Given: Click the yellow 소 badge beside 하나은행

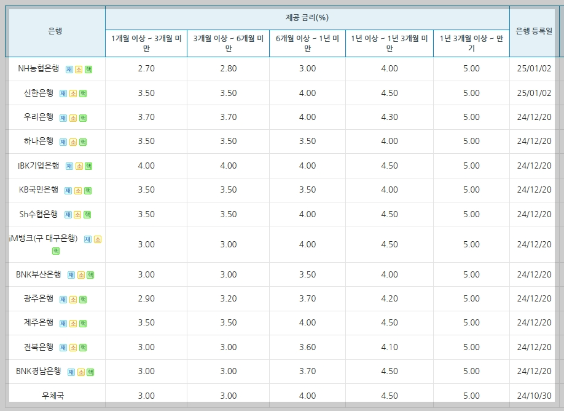Looking at the screenshot, I should (73, 142).
